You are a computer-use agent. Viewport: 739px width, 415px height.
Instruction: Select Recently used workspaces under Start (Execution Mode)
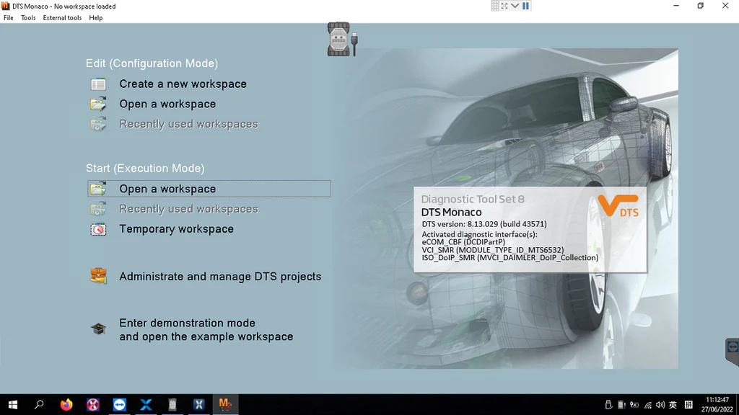click(x=188, y=209)
